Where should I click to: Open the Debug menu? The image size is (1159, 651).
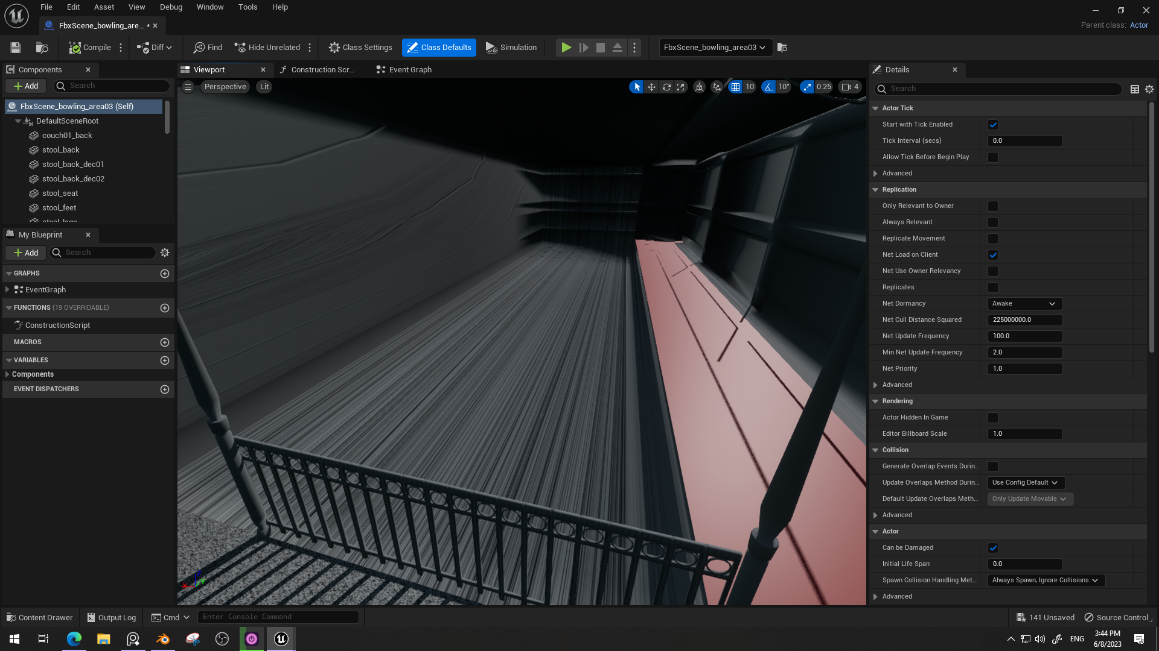click(171, 7)
